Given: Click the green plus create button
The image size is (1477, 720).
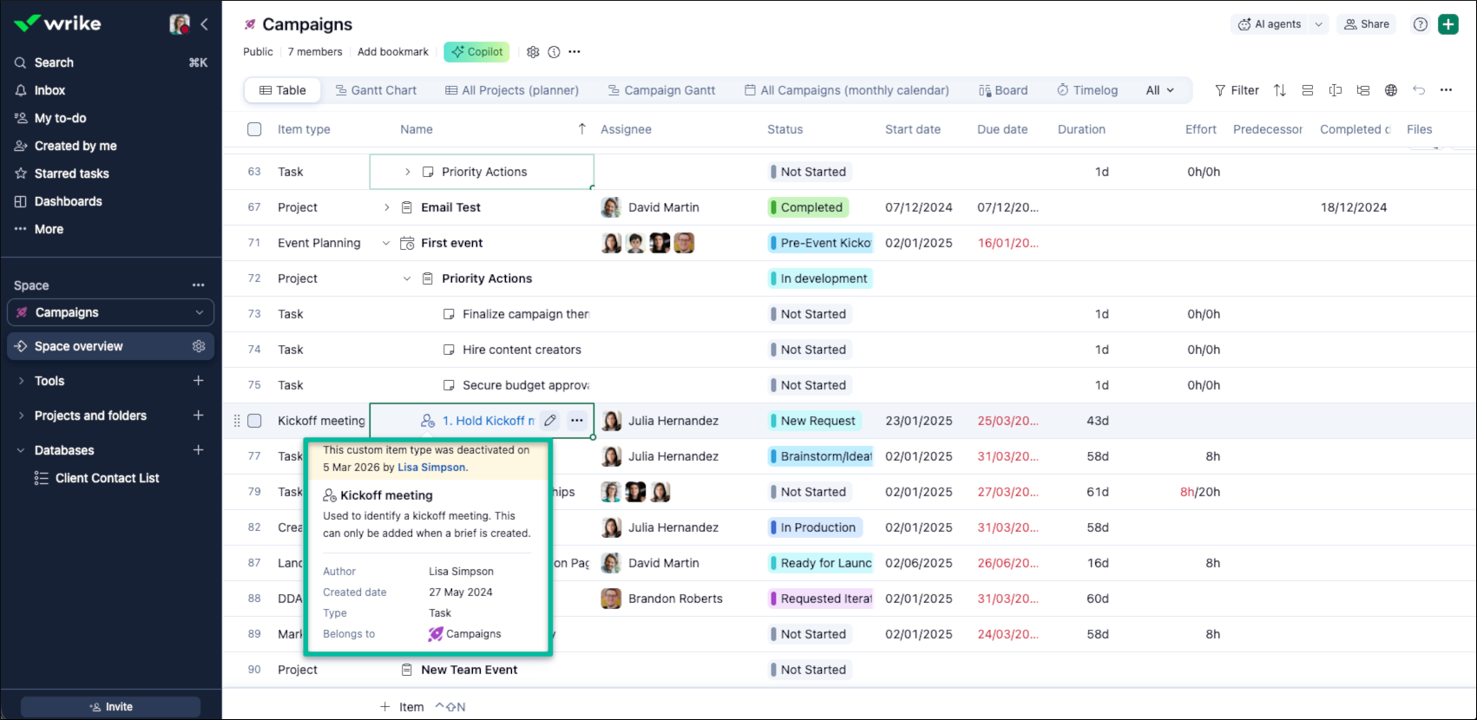Looking at the screenshot, I should click(1448, 24).
